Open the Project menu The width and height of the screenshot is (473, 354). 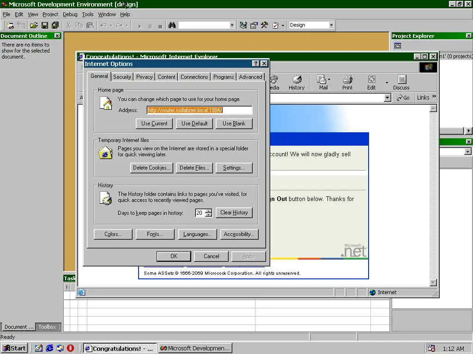coord(50,14)
